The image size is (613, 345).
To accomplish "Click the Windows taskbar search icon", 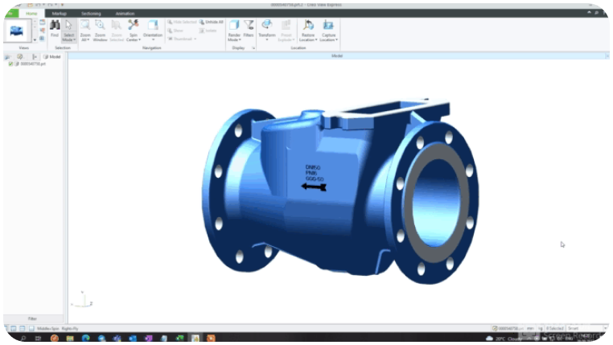I will pyautogui.click(x=23, y=338).
